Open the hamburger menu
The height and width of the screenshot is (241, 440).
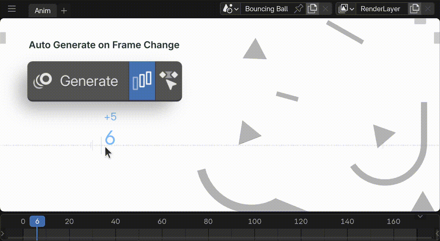12,9
